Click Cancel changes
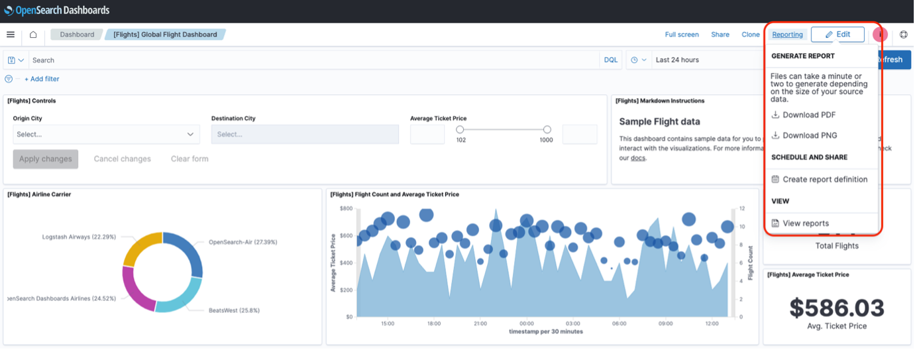Viewport: 917px width, 350px height. (123, 159)
